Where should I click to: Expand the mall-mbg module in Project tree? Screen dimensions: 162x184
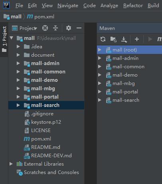(x=18, y=89)
